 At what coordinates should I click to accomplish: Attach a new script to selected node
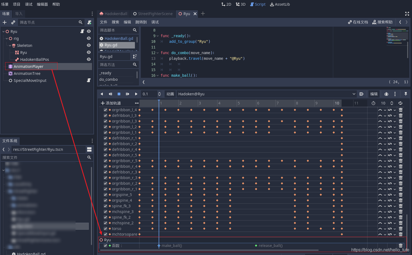pos(89,22)
